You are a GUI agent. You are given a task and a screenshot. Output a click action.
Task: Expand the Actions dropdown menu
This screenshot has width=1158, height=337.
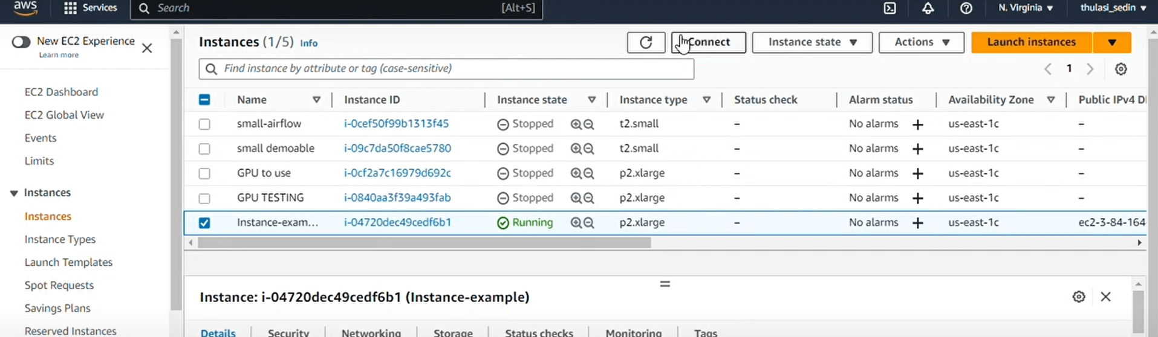pos(921,42)
